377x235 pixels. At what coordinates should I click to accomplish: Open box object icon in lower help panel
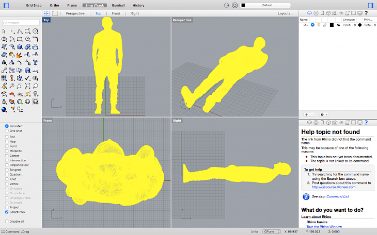pyautogui.click(x=328, y=123)
